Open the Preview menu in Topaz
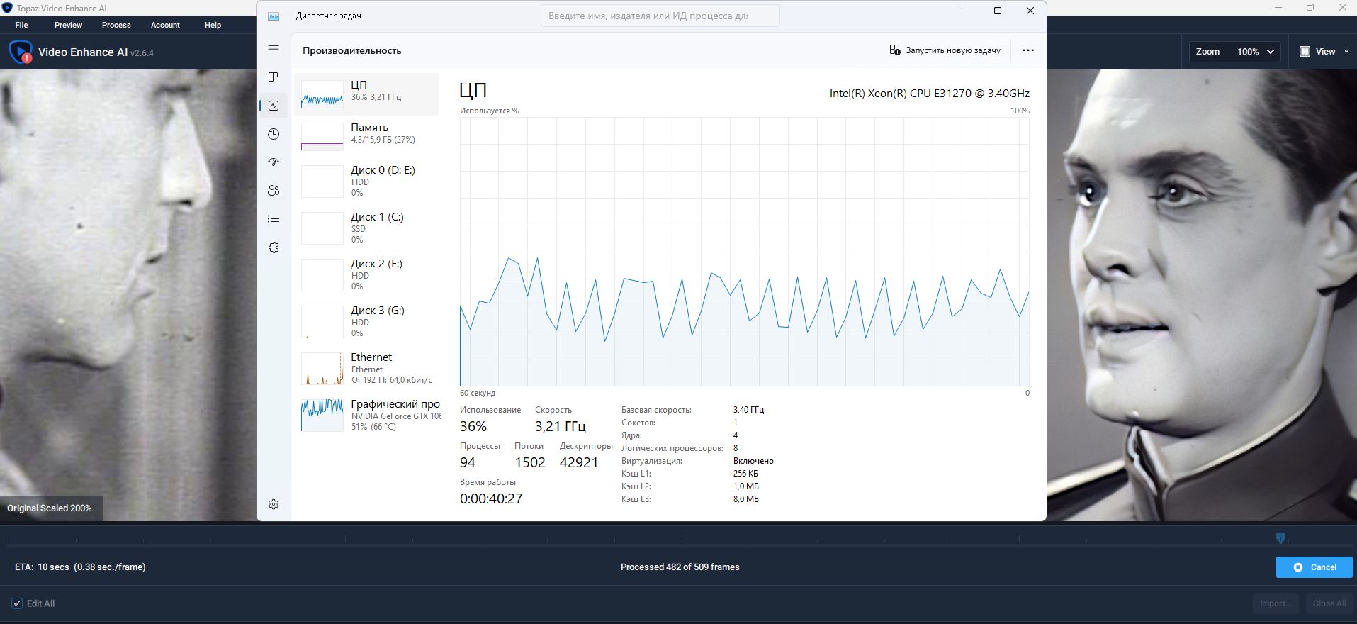1357x624 pixels. point(68,25)
